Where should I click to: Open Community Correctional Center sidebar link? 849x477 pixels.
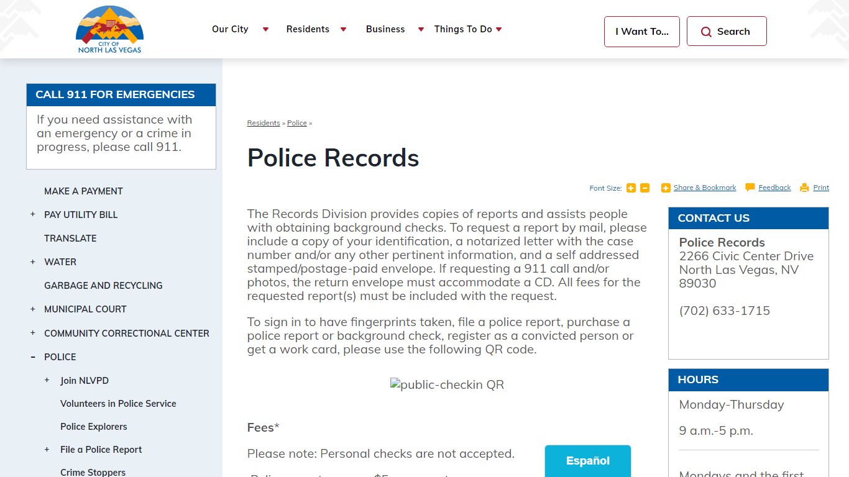coord(127,334)
